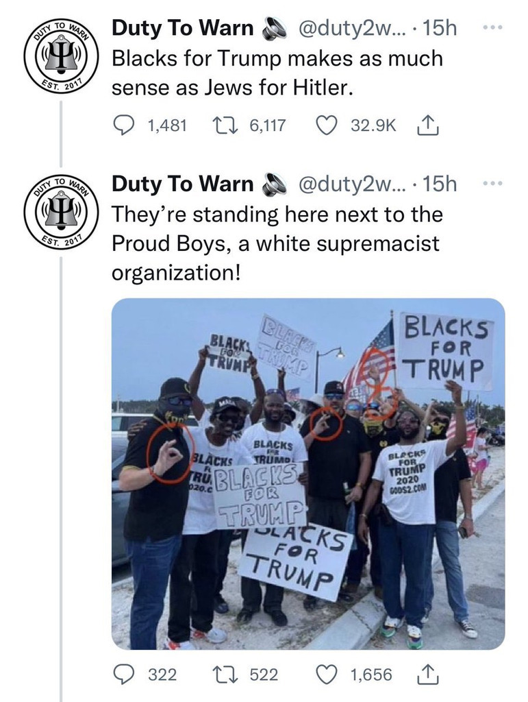Reply to the second tweet with 322 comments
528x702 pixels.
[121, 675]
